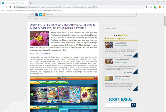Click the right green arrow in card carousel

[x=96, y=94]
